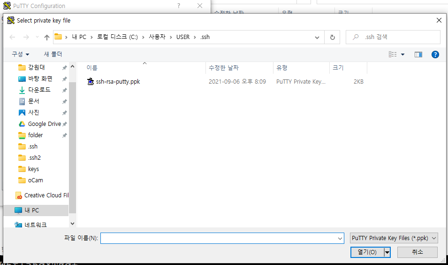
Task: Select the ssh-rsa-putty.ppk file
Action: [x=118, y=82]
